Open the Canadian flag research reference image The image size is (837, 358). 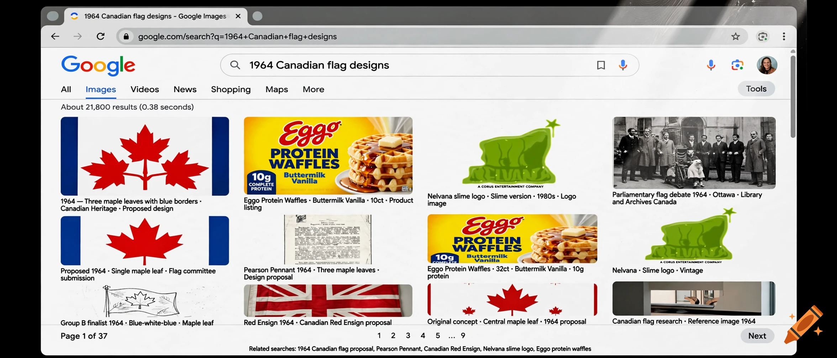694,298
